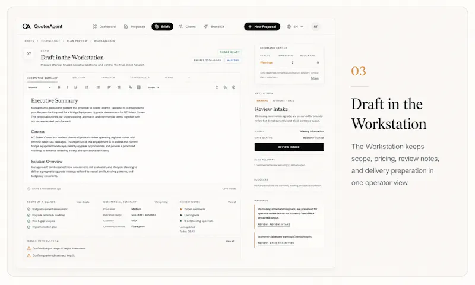Open Review: Open Risk Review link
Image resolution: width=475 pixels, height=285 pixels.
tap(276, 243)
